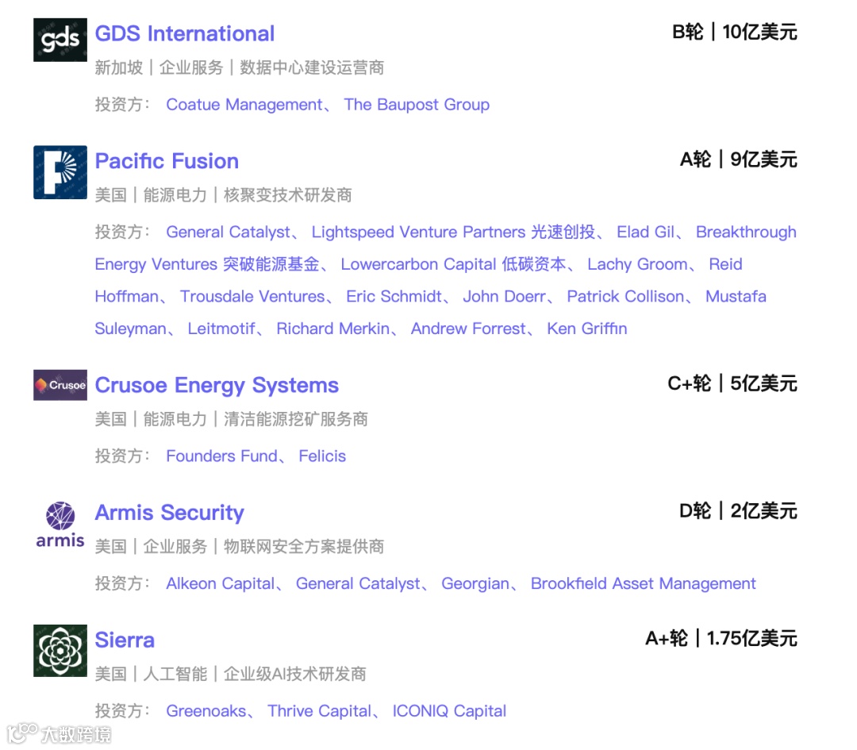The height and width of the screenshot is (750, 857).
Task: Open investor Richard Merkin
Action: (x=332, y=329)
